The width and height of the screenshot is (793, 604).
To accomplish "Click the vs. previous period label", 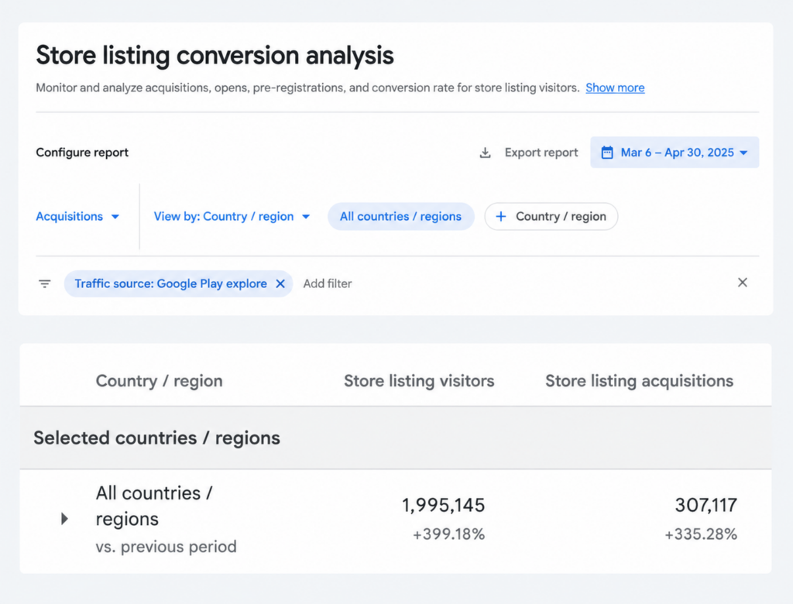I will (166, 547).
